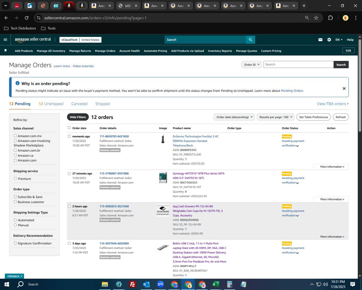Screen dimensions: 362x290
Task: Check the Amazon.com Invoicing Shadow Marketplace filter
Action: pos(15,141)
